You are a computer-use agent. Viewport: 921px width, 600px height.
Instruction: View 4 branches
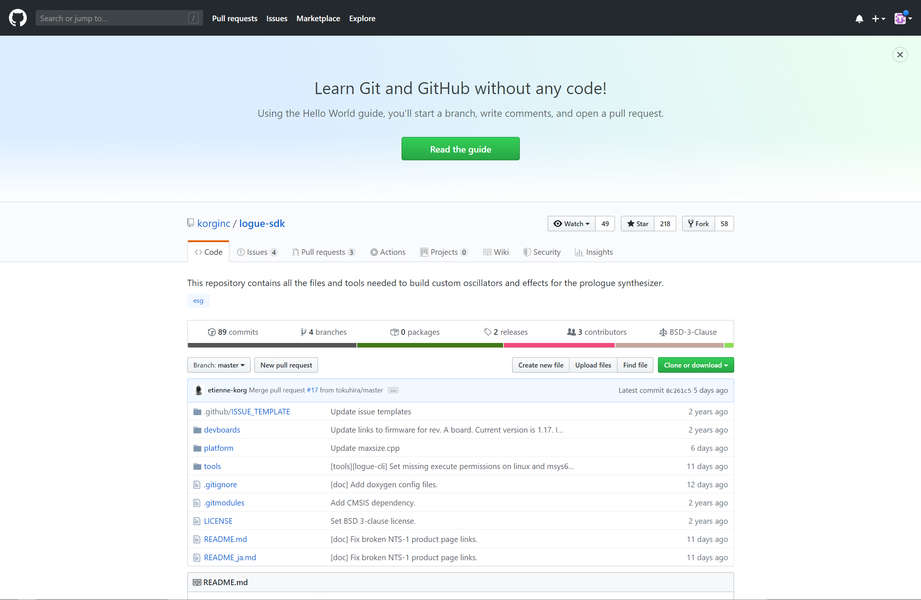(x=323, y=332)
